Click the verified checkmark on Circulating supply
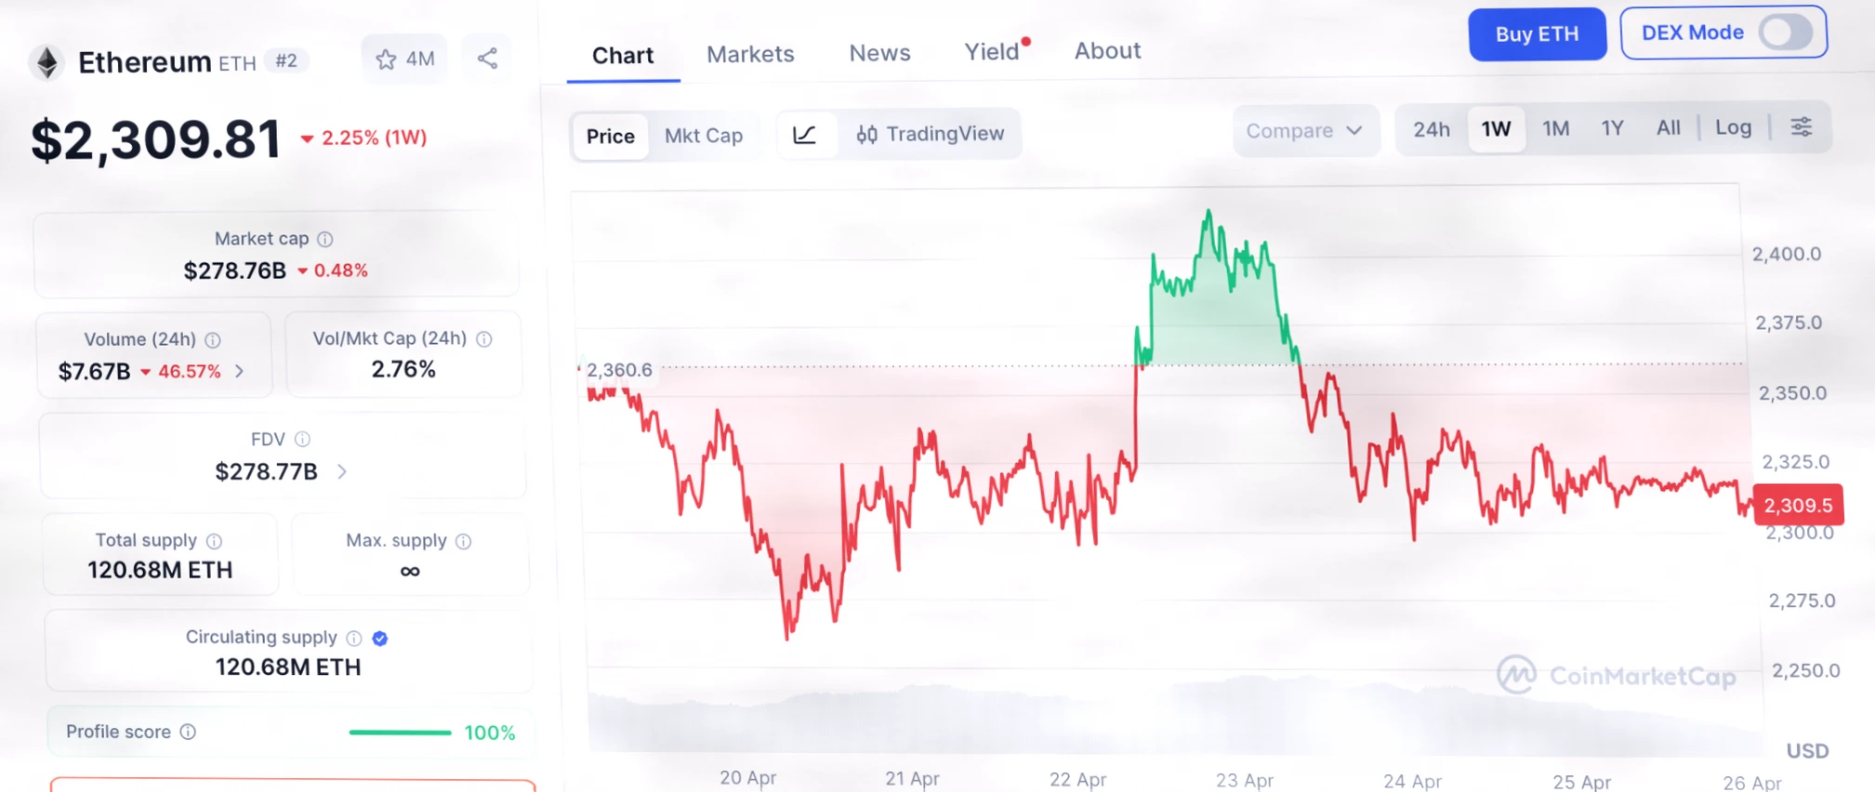1875x792 pixels. pos(379,638)
